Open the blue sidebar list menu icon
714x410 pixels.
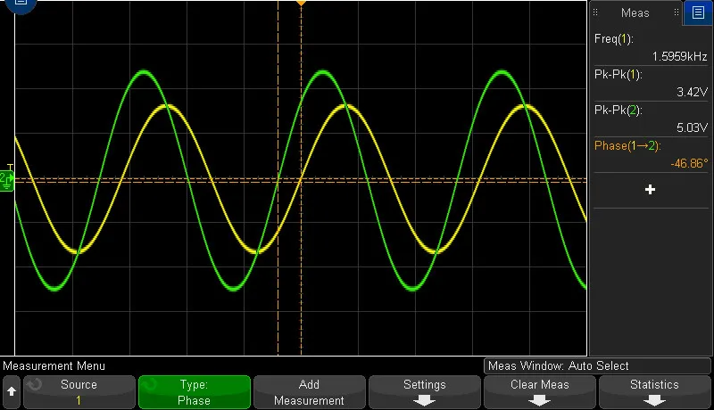click(698, 12)
